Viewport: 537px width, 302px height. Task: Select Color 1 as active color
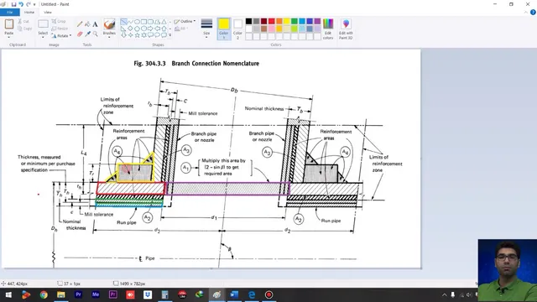coord(224,29)
